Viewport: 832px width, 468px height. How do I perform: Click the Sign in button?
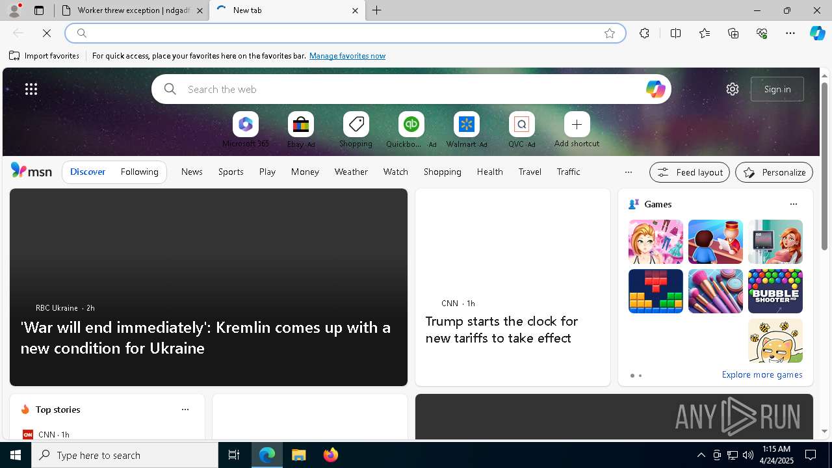click(x=777, y=89)
